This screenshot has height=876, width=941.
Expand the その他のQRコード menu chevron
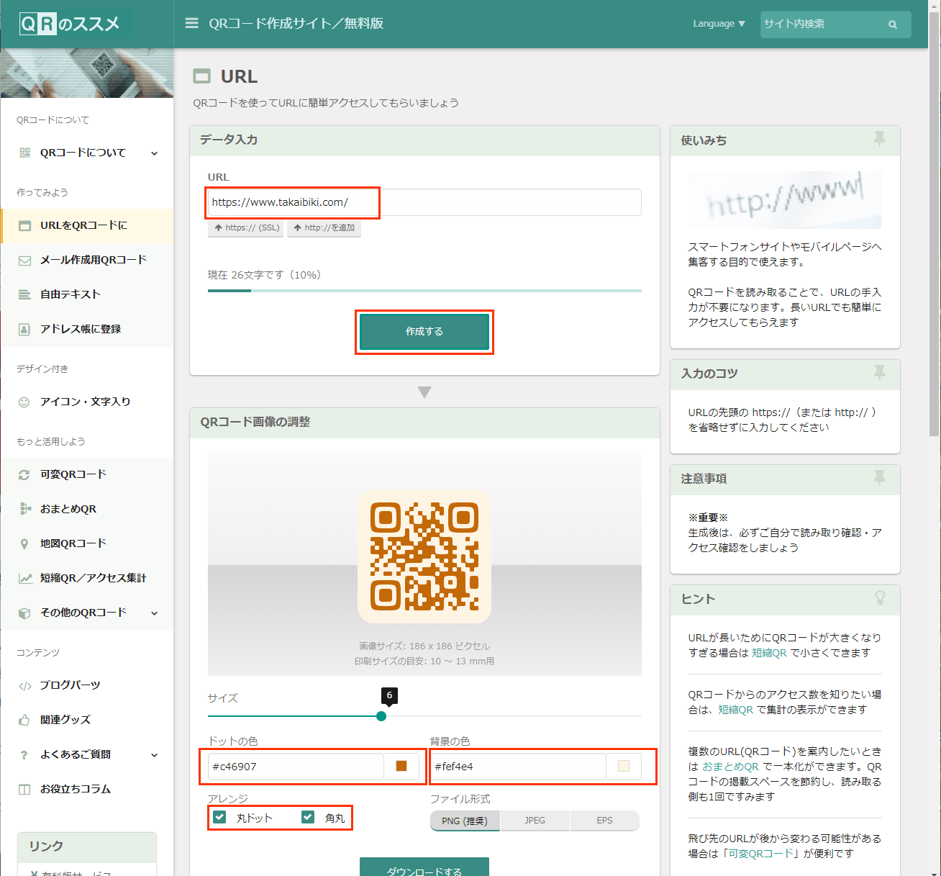pyautogui.click(x=154, y=613)
